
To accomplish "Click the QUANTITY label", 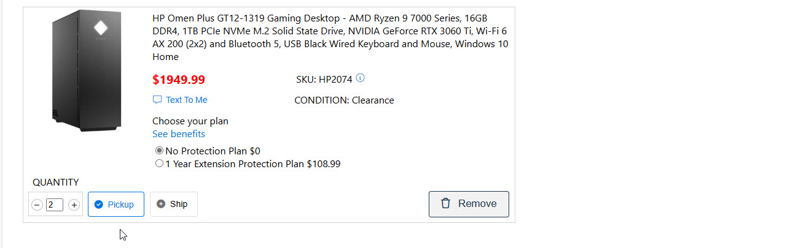I will [55, 182].
